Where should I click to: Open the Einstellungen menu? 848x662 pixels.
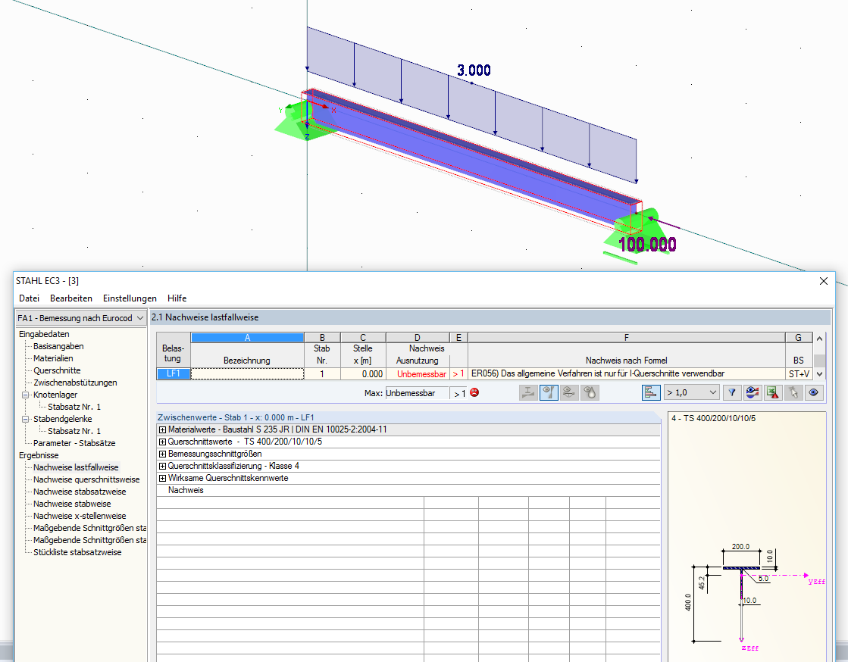click(x=130, y=298)
